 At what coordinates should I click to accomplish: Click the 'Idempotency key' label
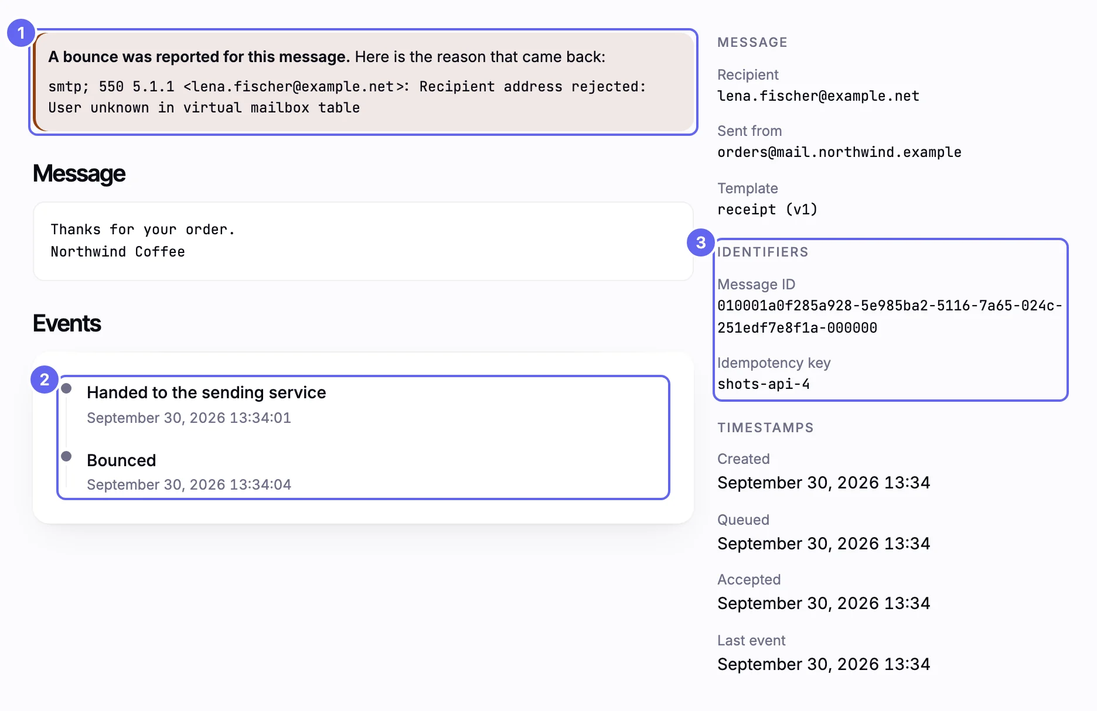(774, 363)
